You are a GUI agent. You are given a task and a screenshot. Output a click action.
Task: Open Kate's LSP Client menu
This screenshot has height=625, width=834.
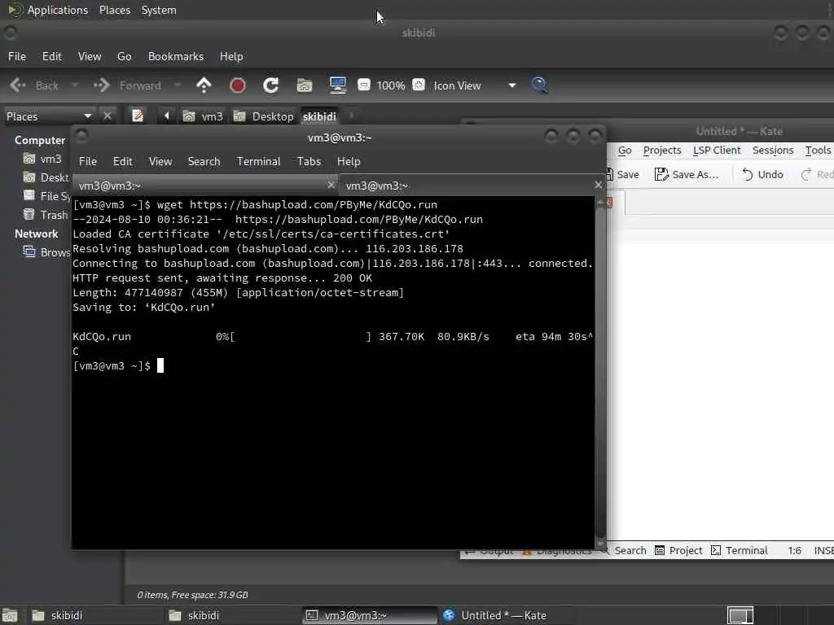[717, 151]
